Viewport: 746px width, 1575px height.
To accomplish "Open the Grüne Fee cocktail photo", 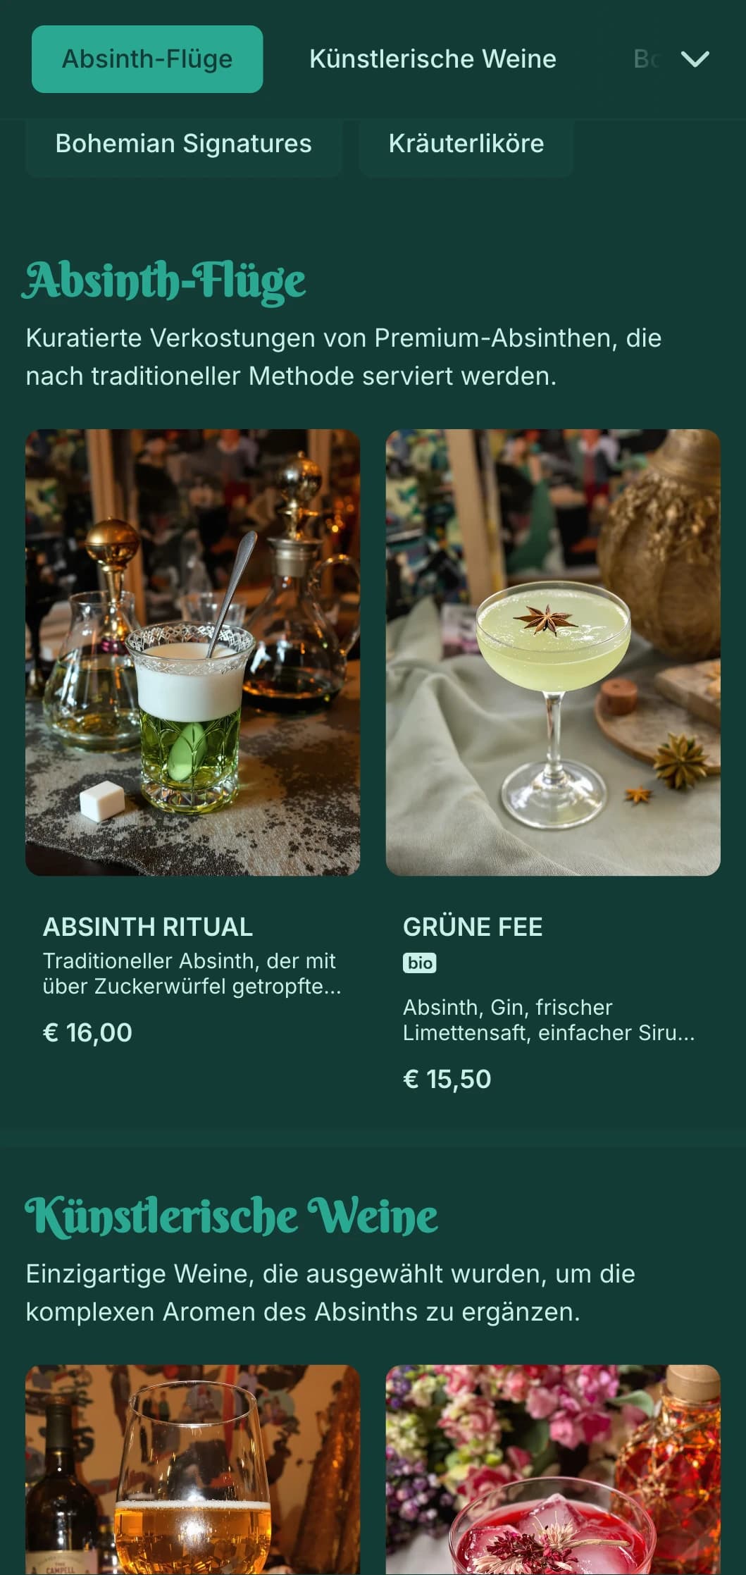I will click(x=553, y=653).
